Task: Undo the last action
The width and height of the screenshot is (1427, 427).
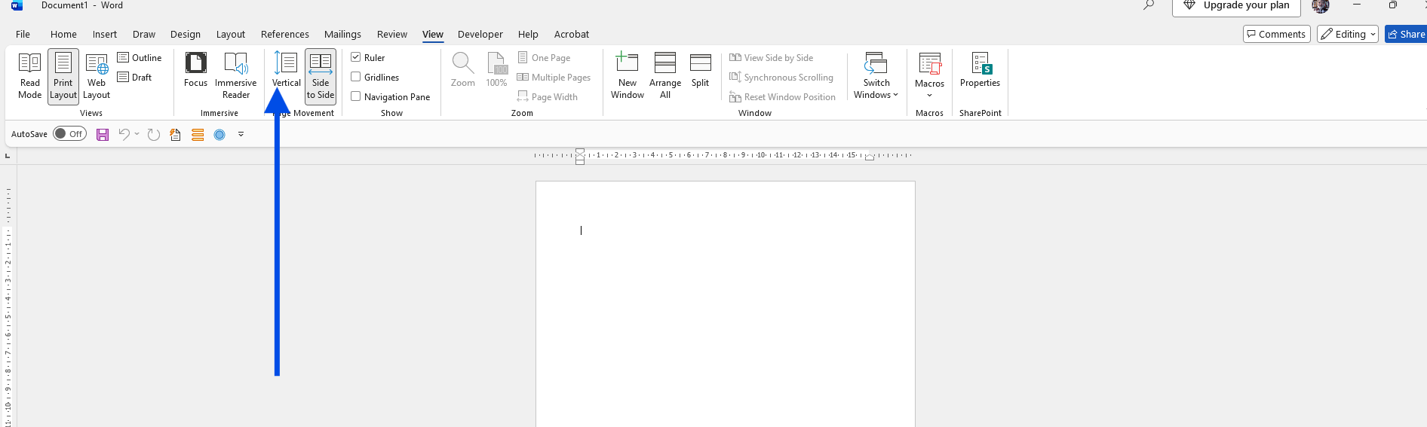Action: point(124,134)
